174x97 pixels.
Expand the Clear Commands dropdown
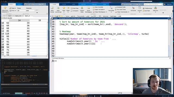click(x=129, y=12)
